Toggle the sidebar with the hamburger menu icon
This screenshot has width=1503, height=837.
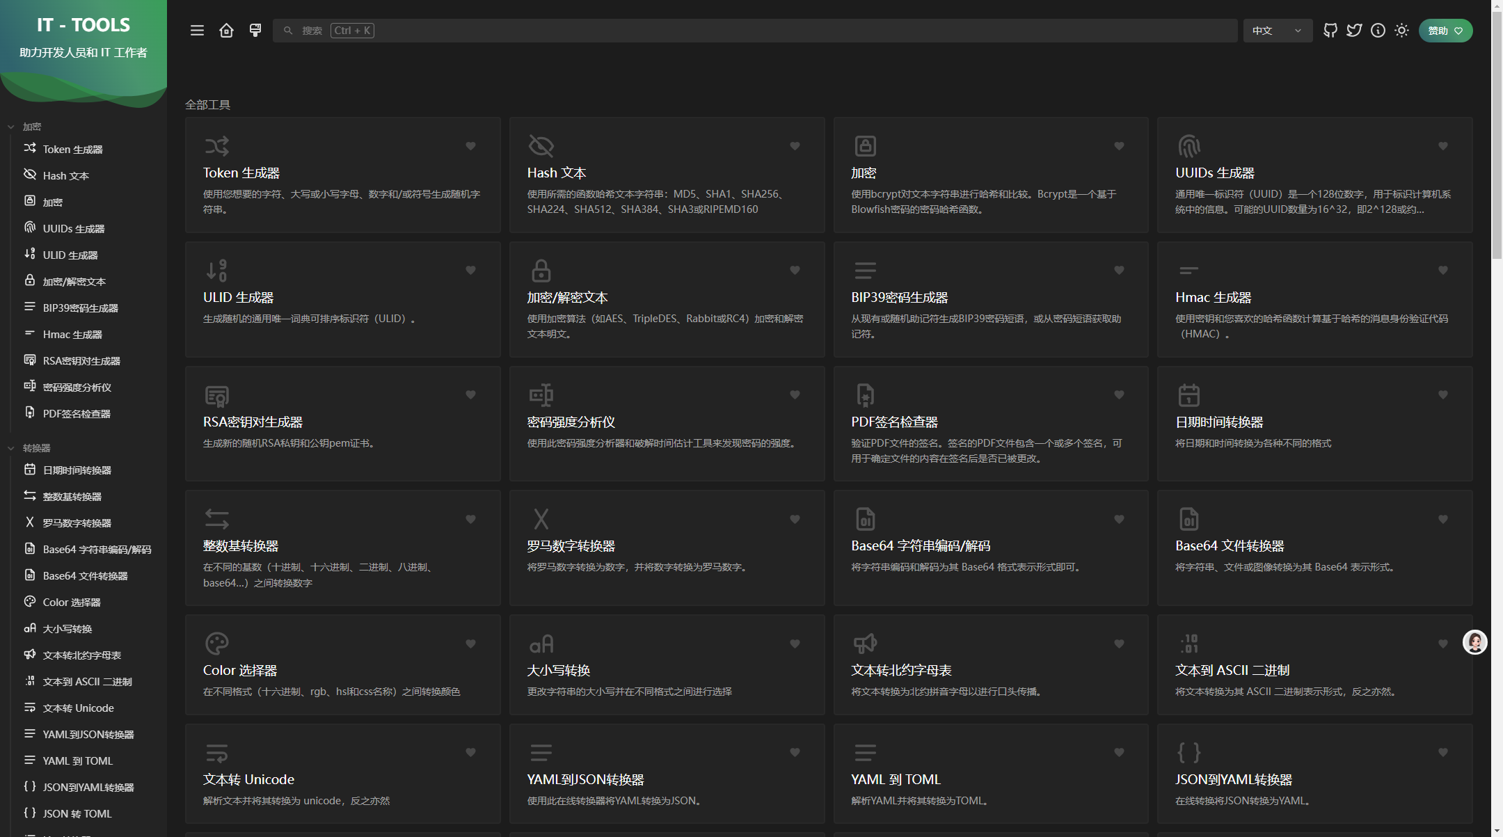tap(197, 31)
